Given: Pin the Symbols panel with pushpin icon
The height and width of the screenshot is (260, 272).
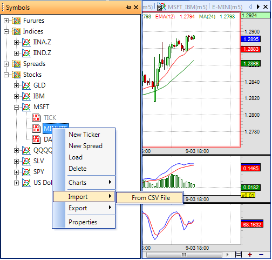Looking at the screenshot, I should coord(128,8).
